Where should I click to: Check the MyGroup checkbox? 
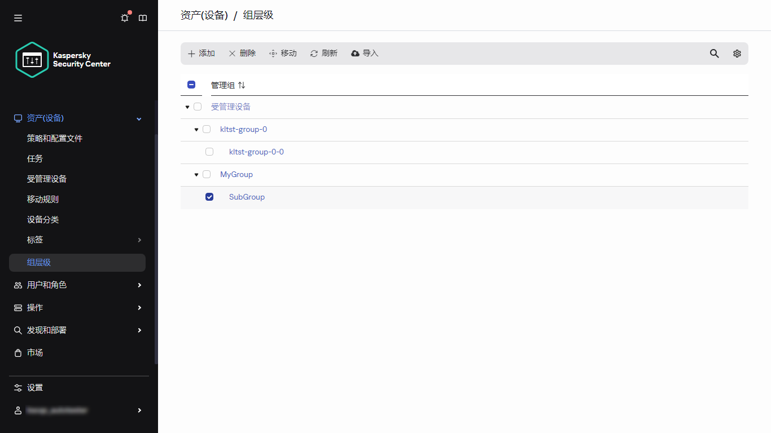point(207,174)
